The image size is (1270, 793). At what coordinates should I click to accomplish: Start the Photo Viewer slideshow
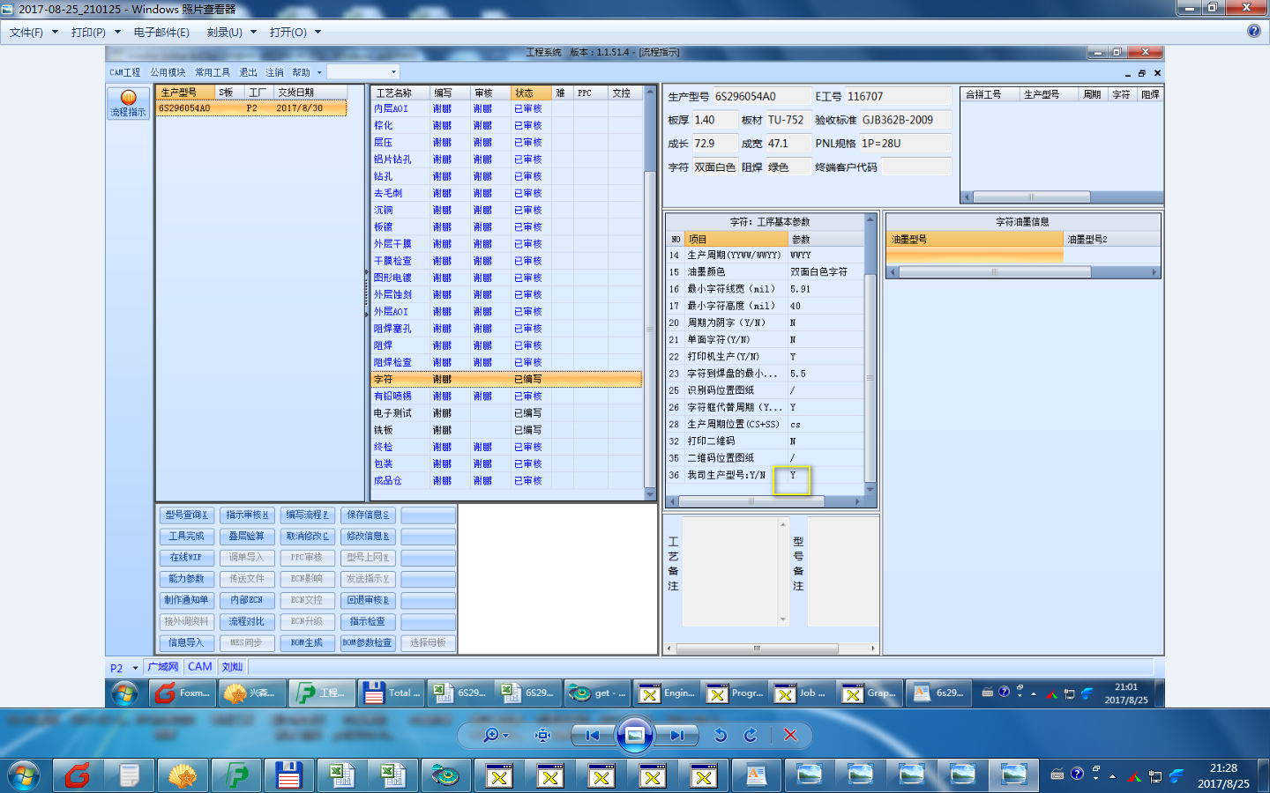(634, 735)
